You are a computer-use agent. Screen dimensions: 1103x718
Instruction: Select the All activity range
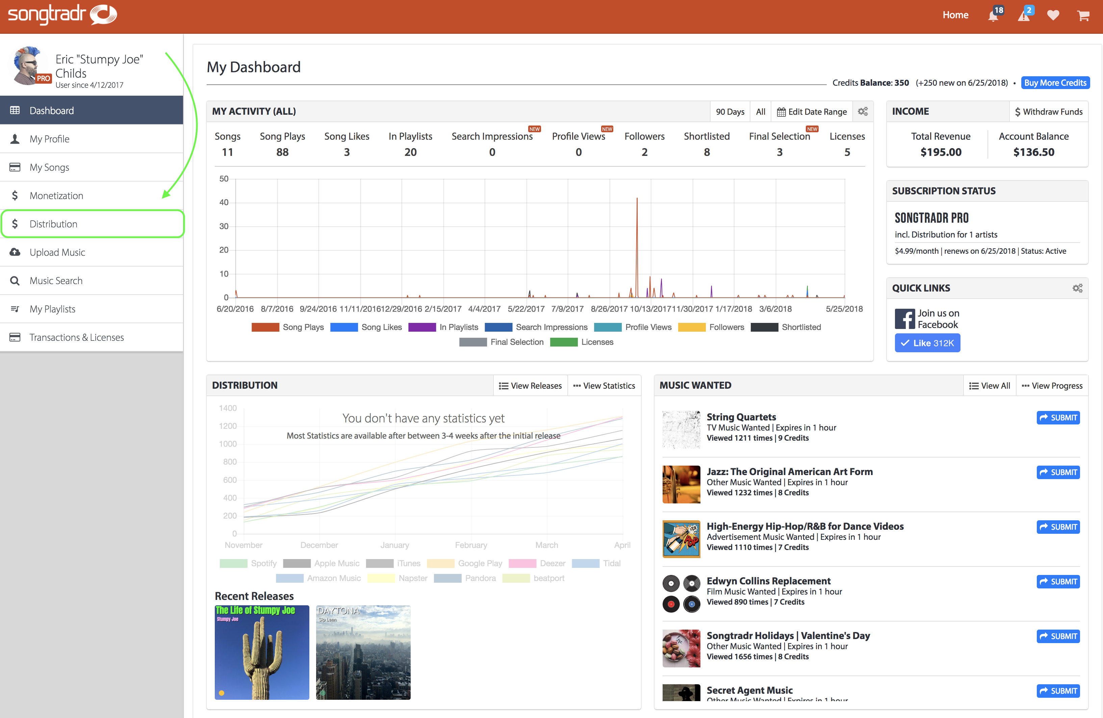tap(761, 112)
